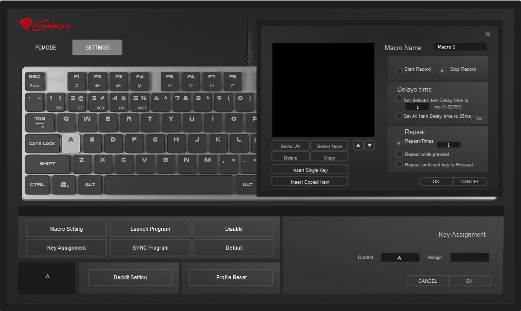
Task: Click the F5 rewind media key
Action: [170, 81]
